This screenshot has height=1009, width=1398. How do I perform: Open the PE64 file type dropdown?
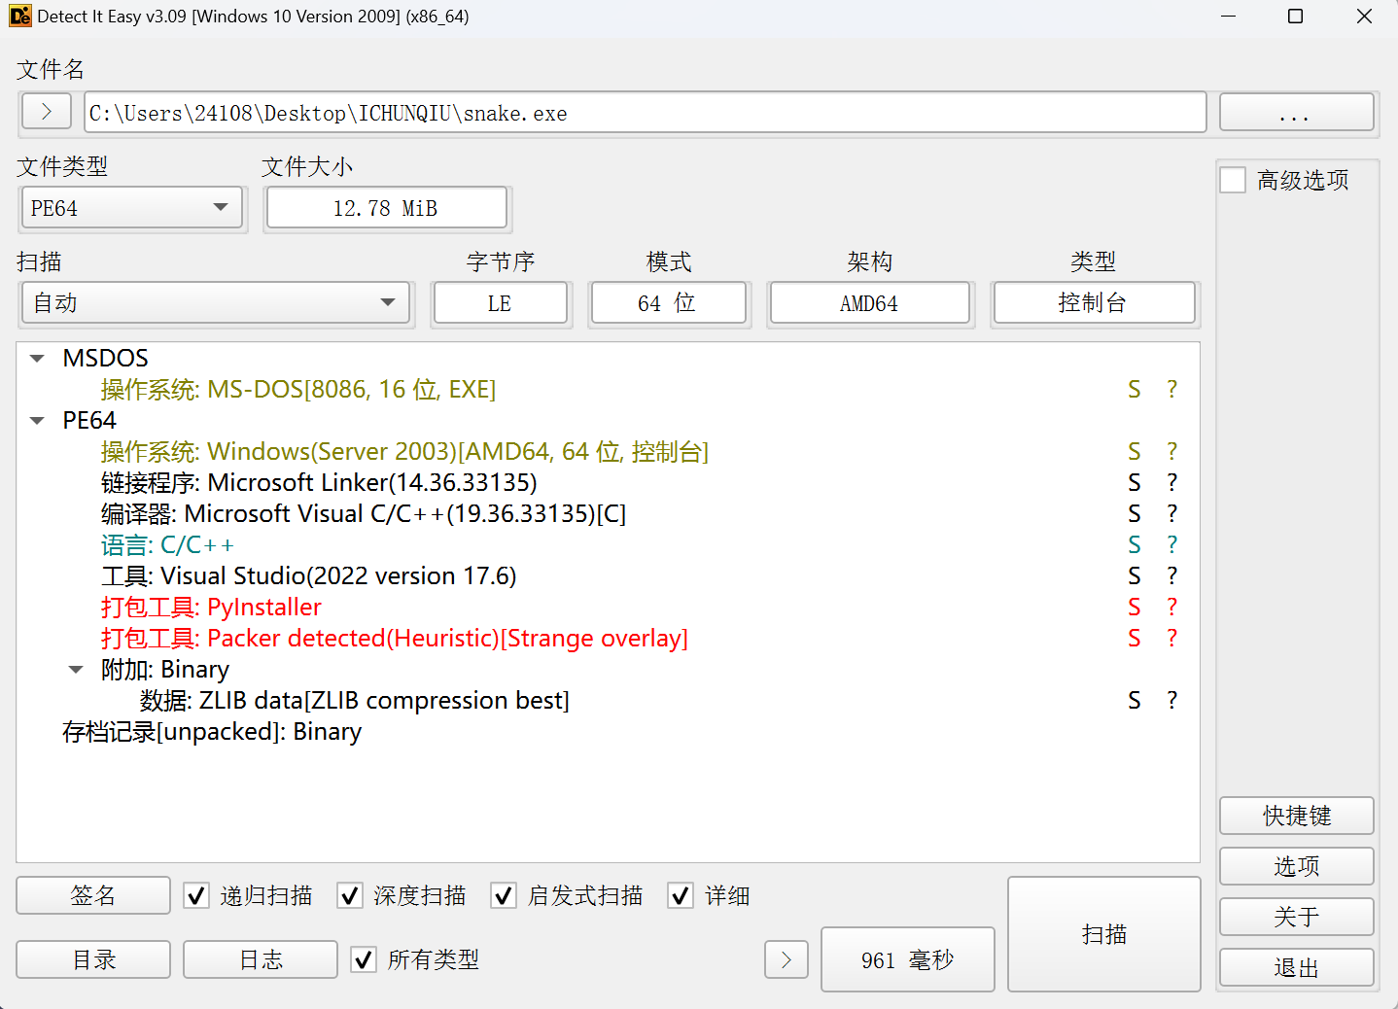click(131, 208)
